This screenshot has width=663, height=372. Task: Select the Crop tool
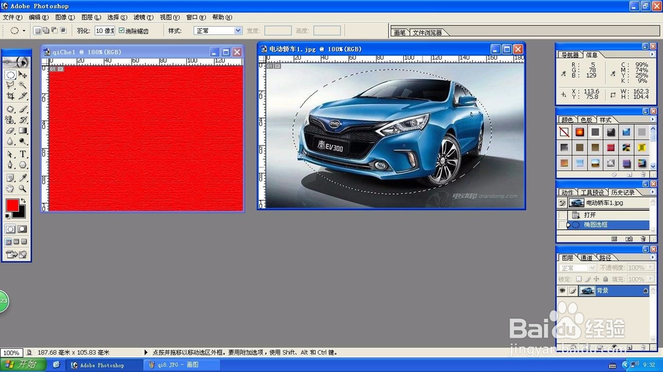tap(11, 96)
